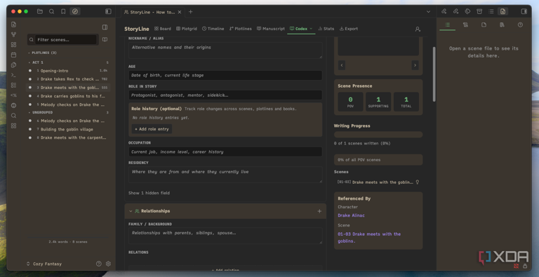Switch to the Plotlines view

tap(240, 29)
